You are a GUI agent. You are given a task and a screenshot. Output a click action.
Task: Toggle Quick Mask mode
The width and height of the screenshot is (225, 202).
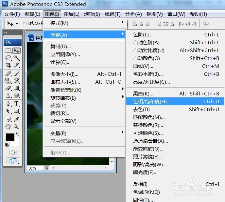click(x=13, y=152)
